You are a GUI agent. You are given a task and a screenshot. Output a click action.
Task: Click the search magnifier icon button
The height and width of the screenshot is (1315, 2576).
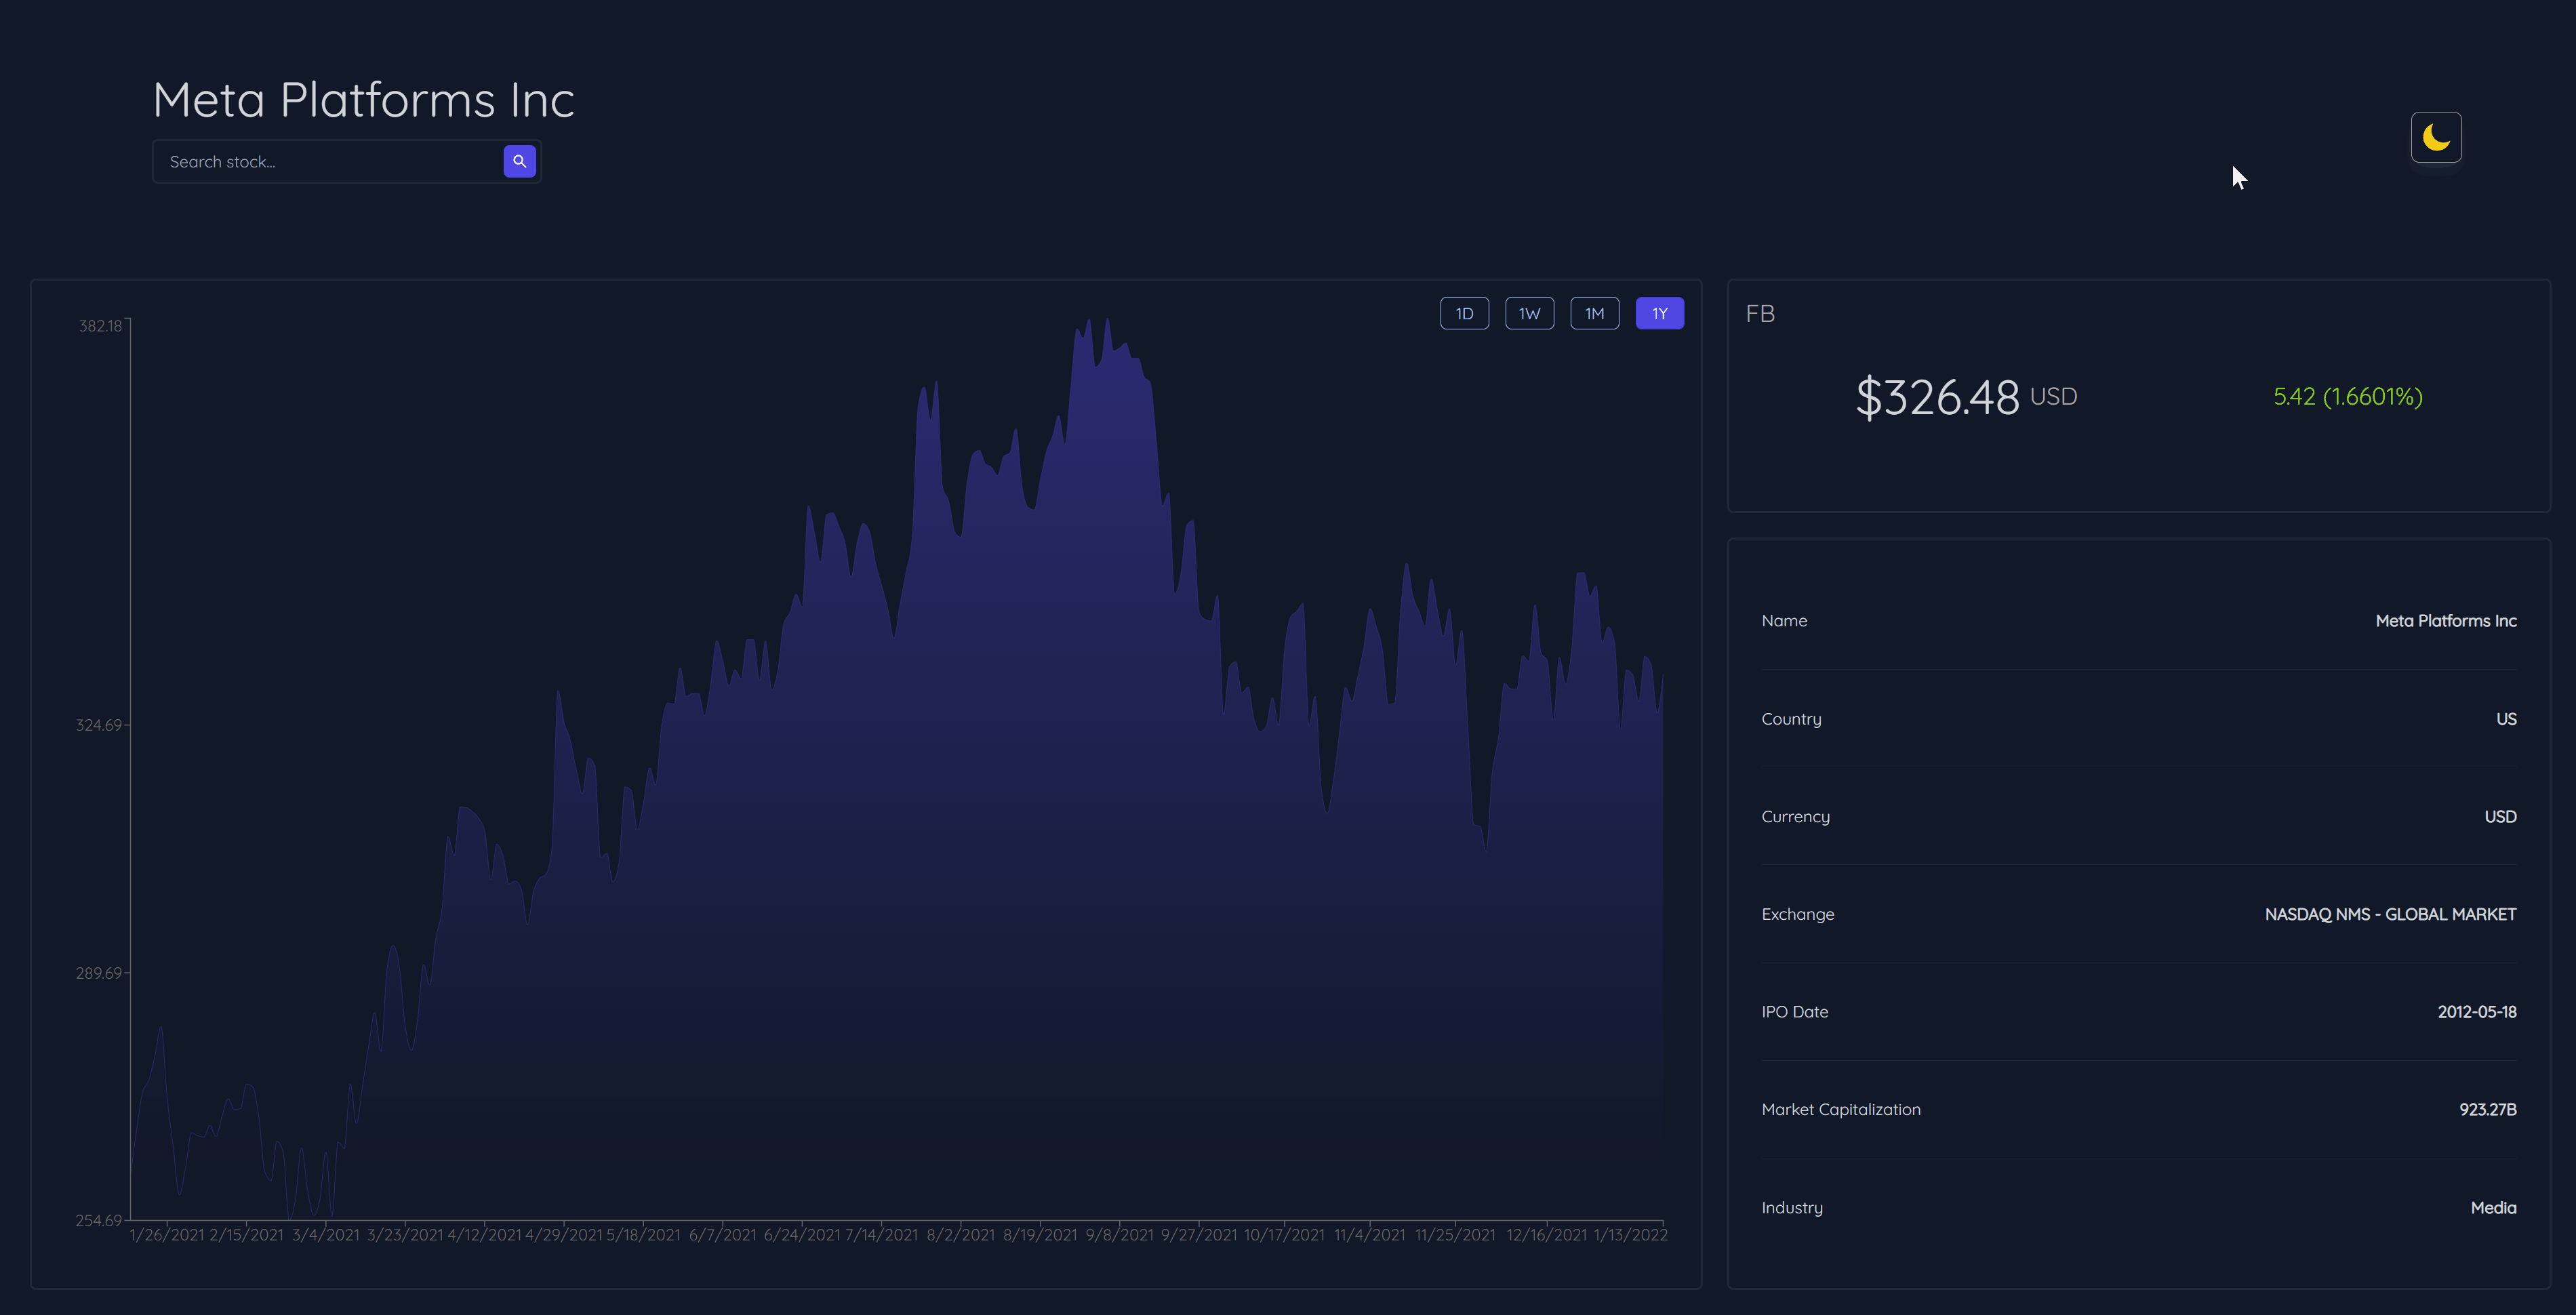pyautogui.click(x=519, y=161)
